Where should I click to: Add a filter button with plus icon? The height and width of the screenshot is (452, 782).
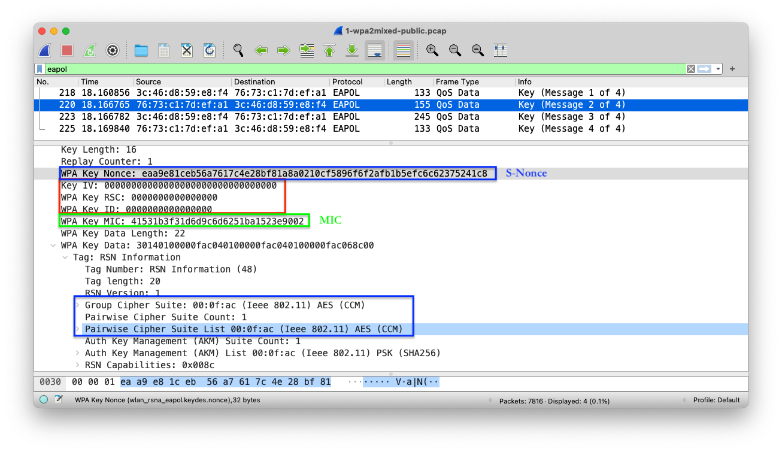(x=732, y=69)
